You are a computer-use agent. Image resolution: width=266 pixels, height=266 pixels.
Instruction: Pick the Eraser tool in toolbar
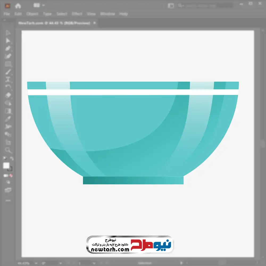[x=8, y=95]
